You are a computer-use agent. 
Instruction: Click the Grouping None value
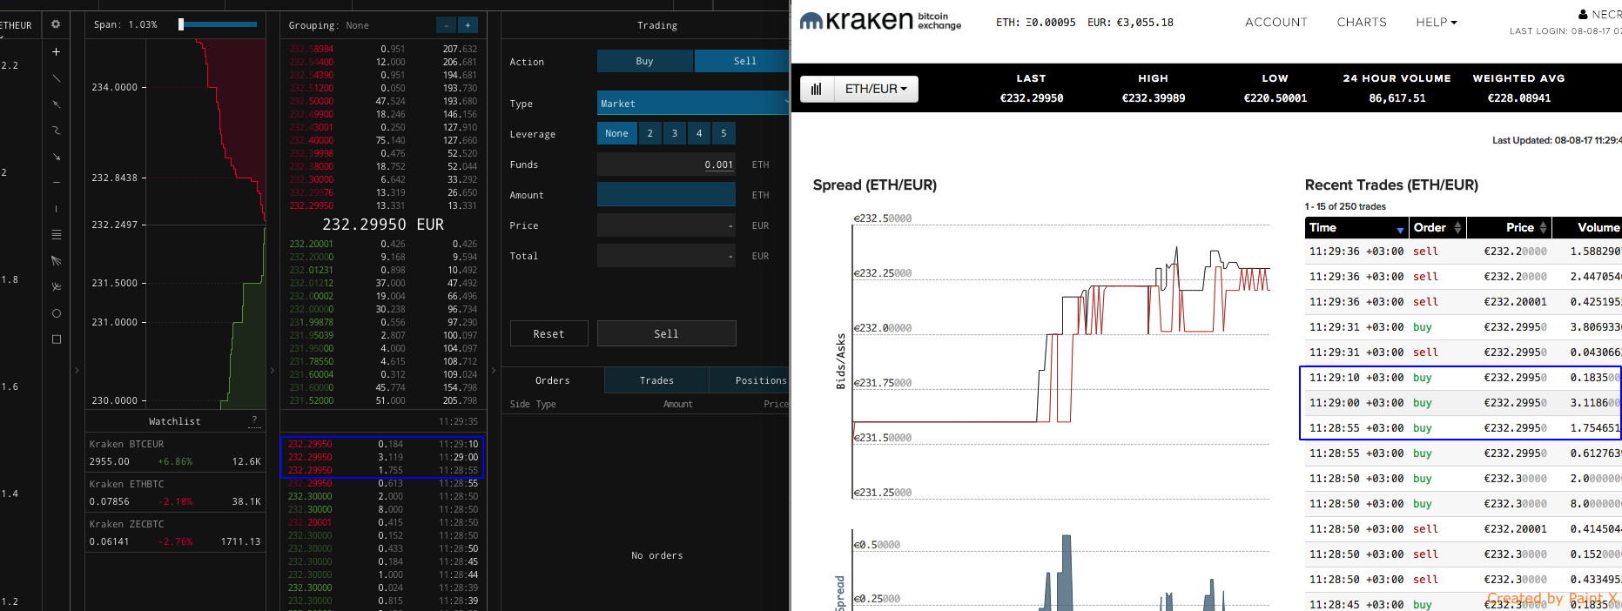click(x=357, y=25)
